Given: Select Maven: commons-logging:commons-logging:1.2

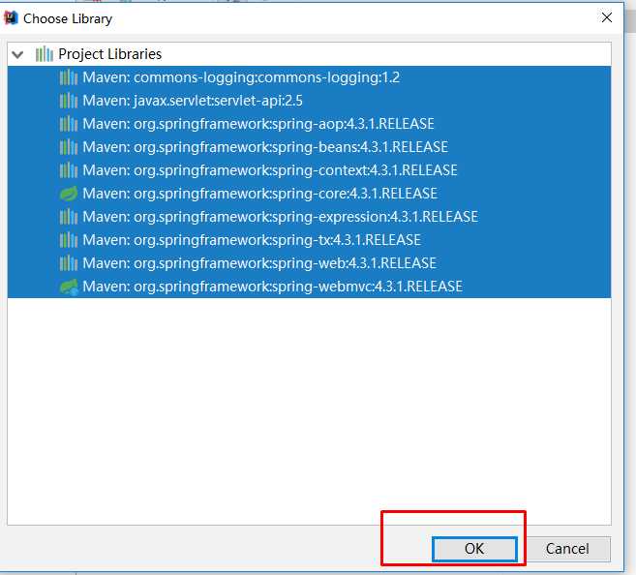Looking at the screenshot, I should [309, 77].
